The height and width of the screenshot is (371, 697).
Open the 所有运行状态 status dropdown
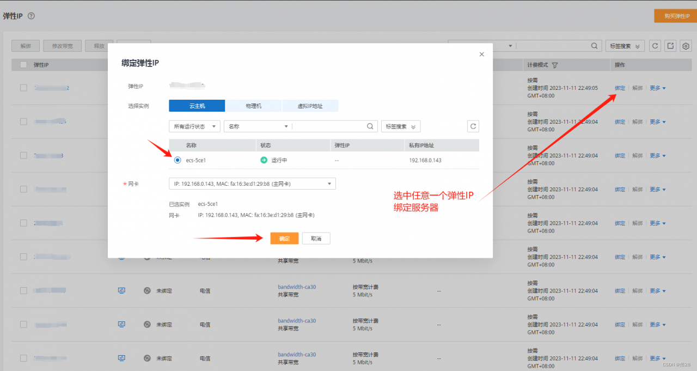pyautogui.click(x=194, y=126)
